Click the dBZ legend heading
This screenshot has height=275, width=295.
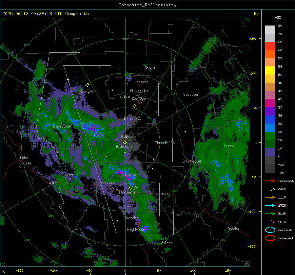point(278,18)
